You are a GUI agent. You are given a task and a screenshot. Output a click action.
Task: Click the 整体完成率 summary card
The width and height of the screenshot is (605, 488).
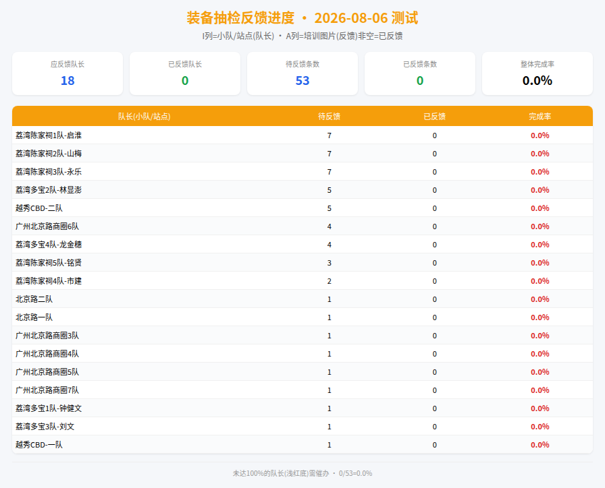537,73
